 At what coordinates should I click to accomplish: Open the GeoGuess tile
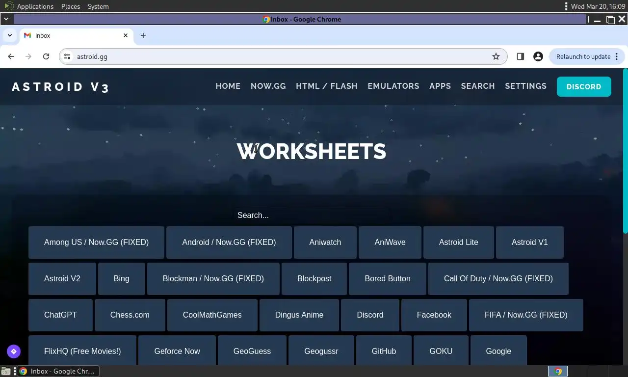pyautogui.click(x=252, y=350)
